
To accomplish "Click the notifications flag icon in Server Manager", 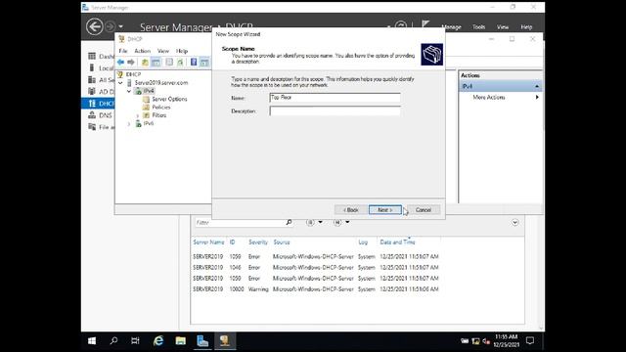I will [x=425, y=24].
